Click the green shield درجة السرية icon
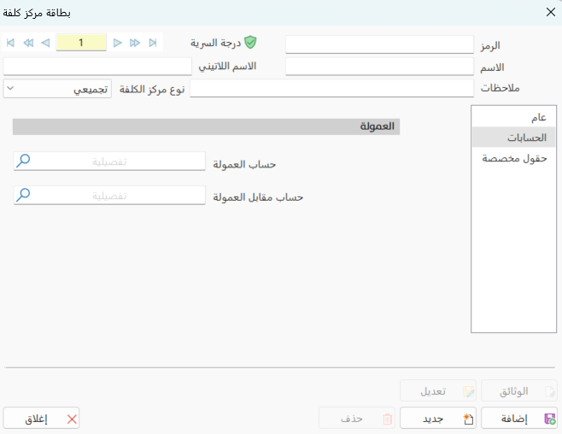Screen dimensions: 562x434 click(x=250, y=42)
